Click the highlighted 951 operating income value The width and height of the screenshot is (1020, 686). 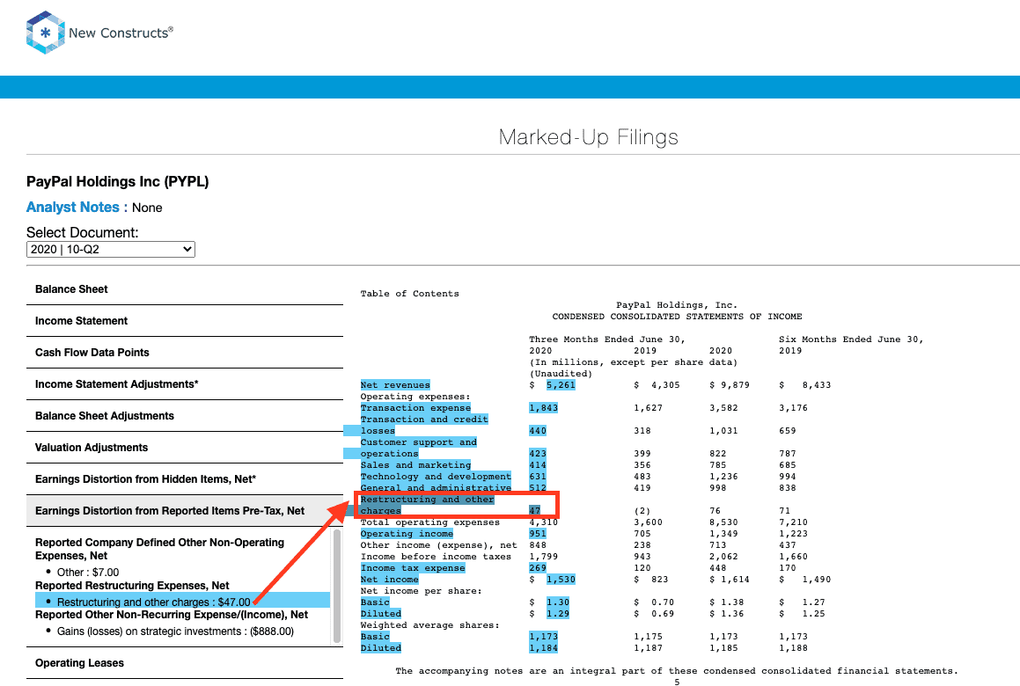[x=538, y=534]
